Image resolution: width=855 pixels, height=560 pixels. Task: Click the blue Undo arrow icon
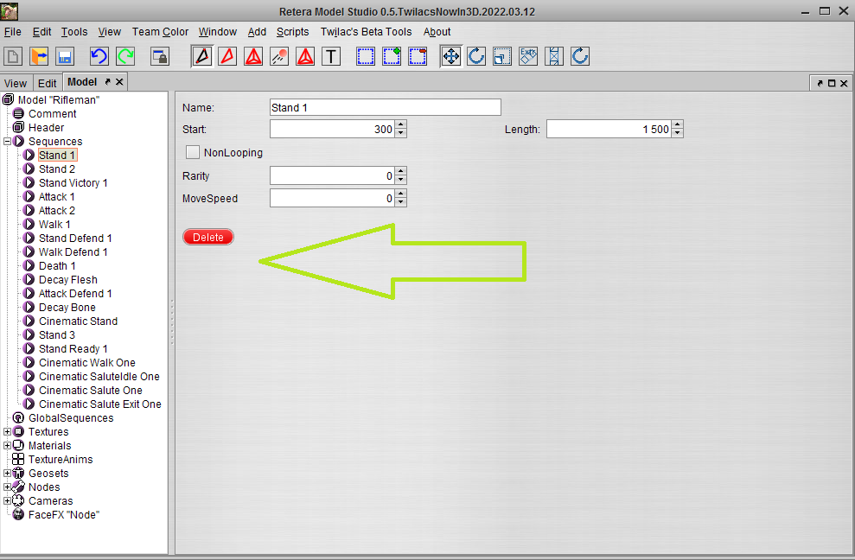click(99, 56)
